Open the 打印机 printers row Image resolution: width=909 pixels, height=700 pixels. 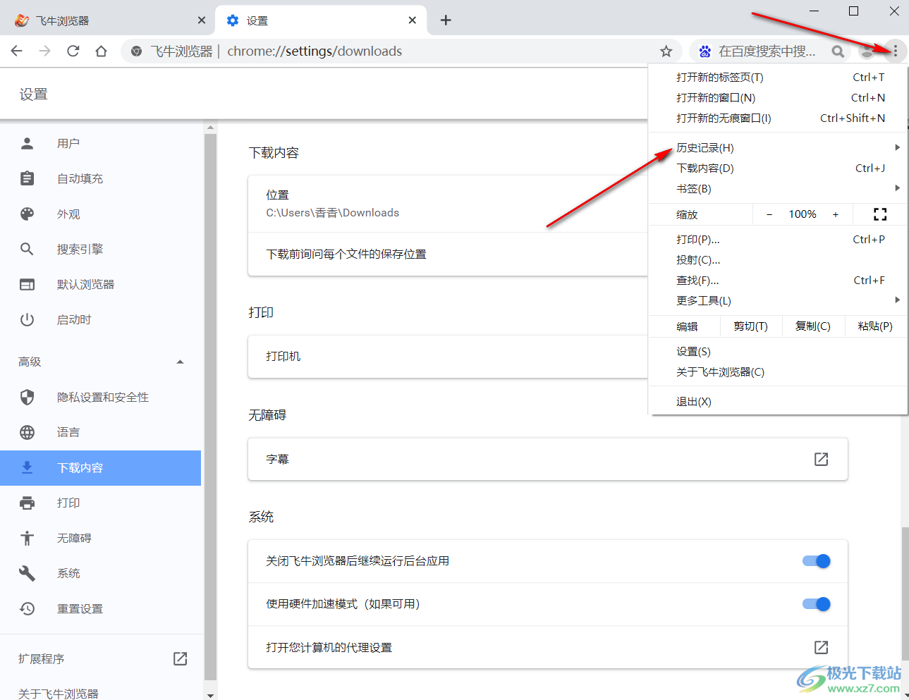(448, 357)
